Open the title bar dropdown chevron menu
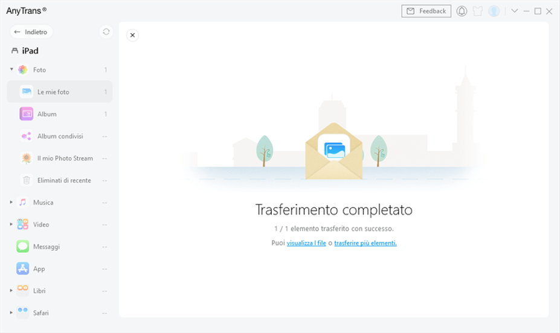The image size is (560, 333). point(515,11)
